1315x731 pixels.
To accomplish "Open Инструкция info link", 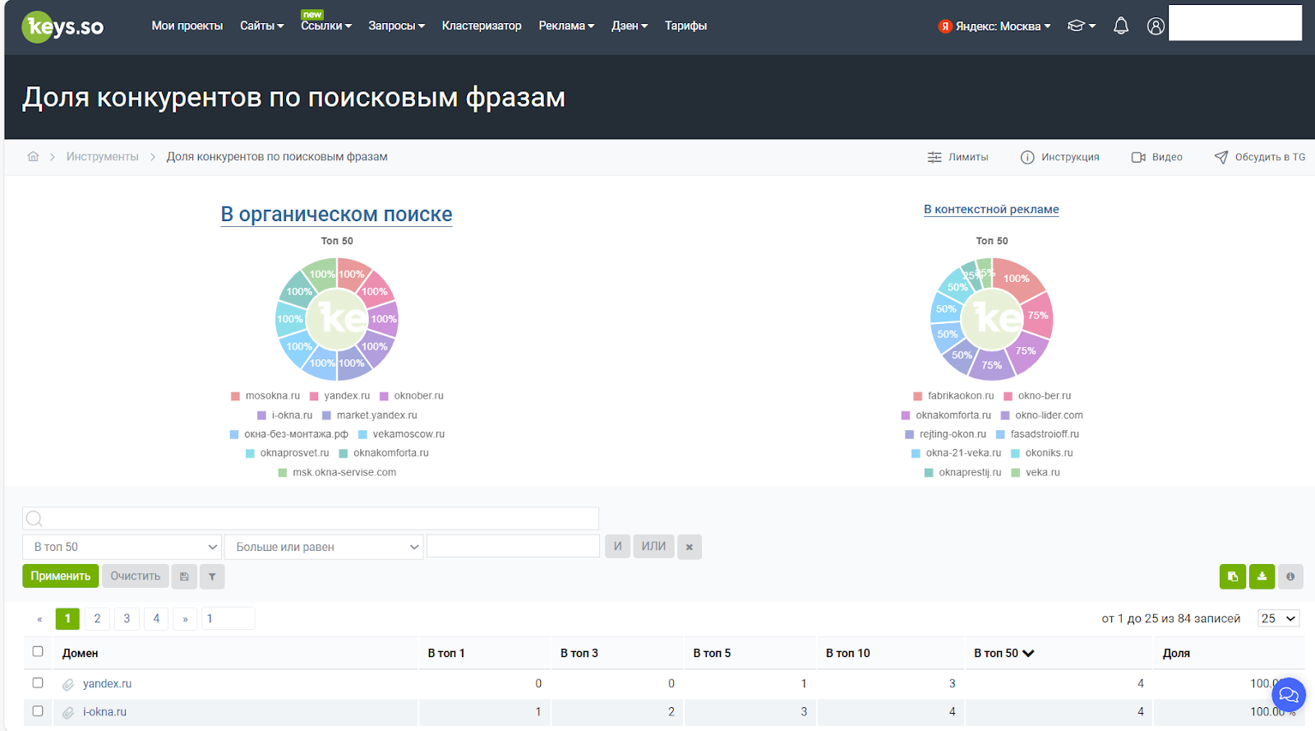I will coord(1059,157).
